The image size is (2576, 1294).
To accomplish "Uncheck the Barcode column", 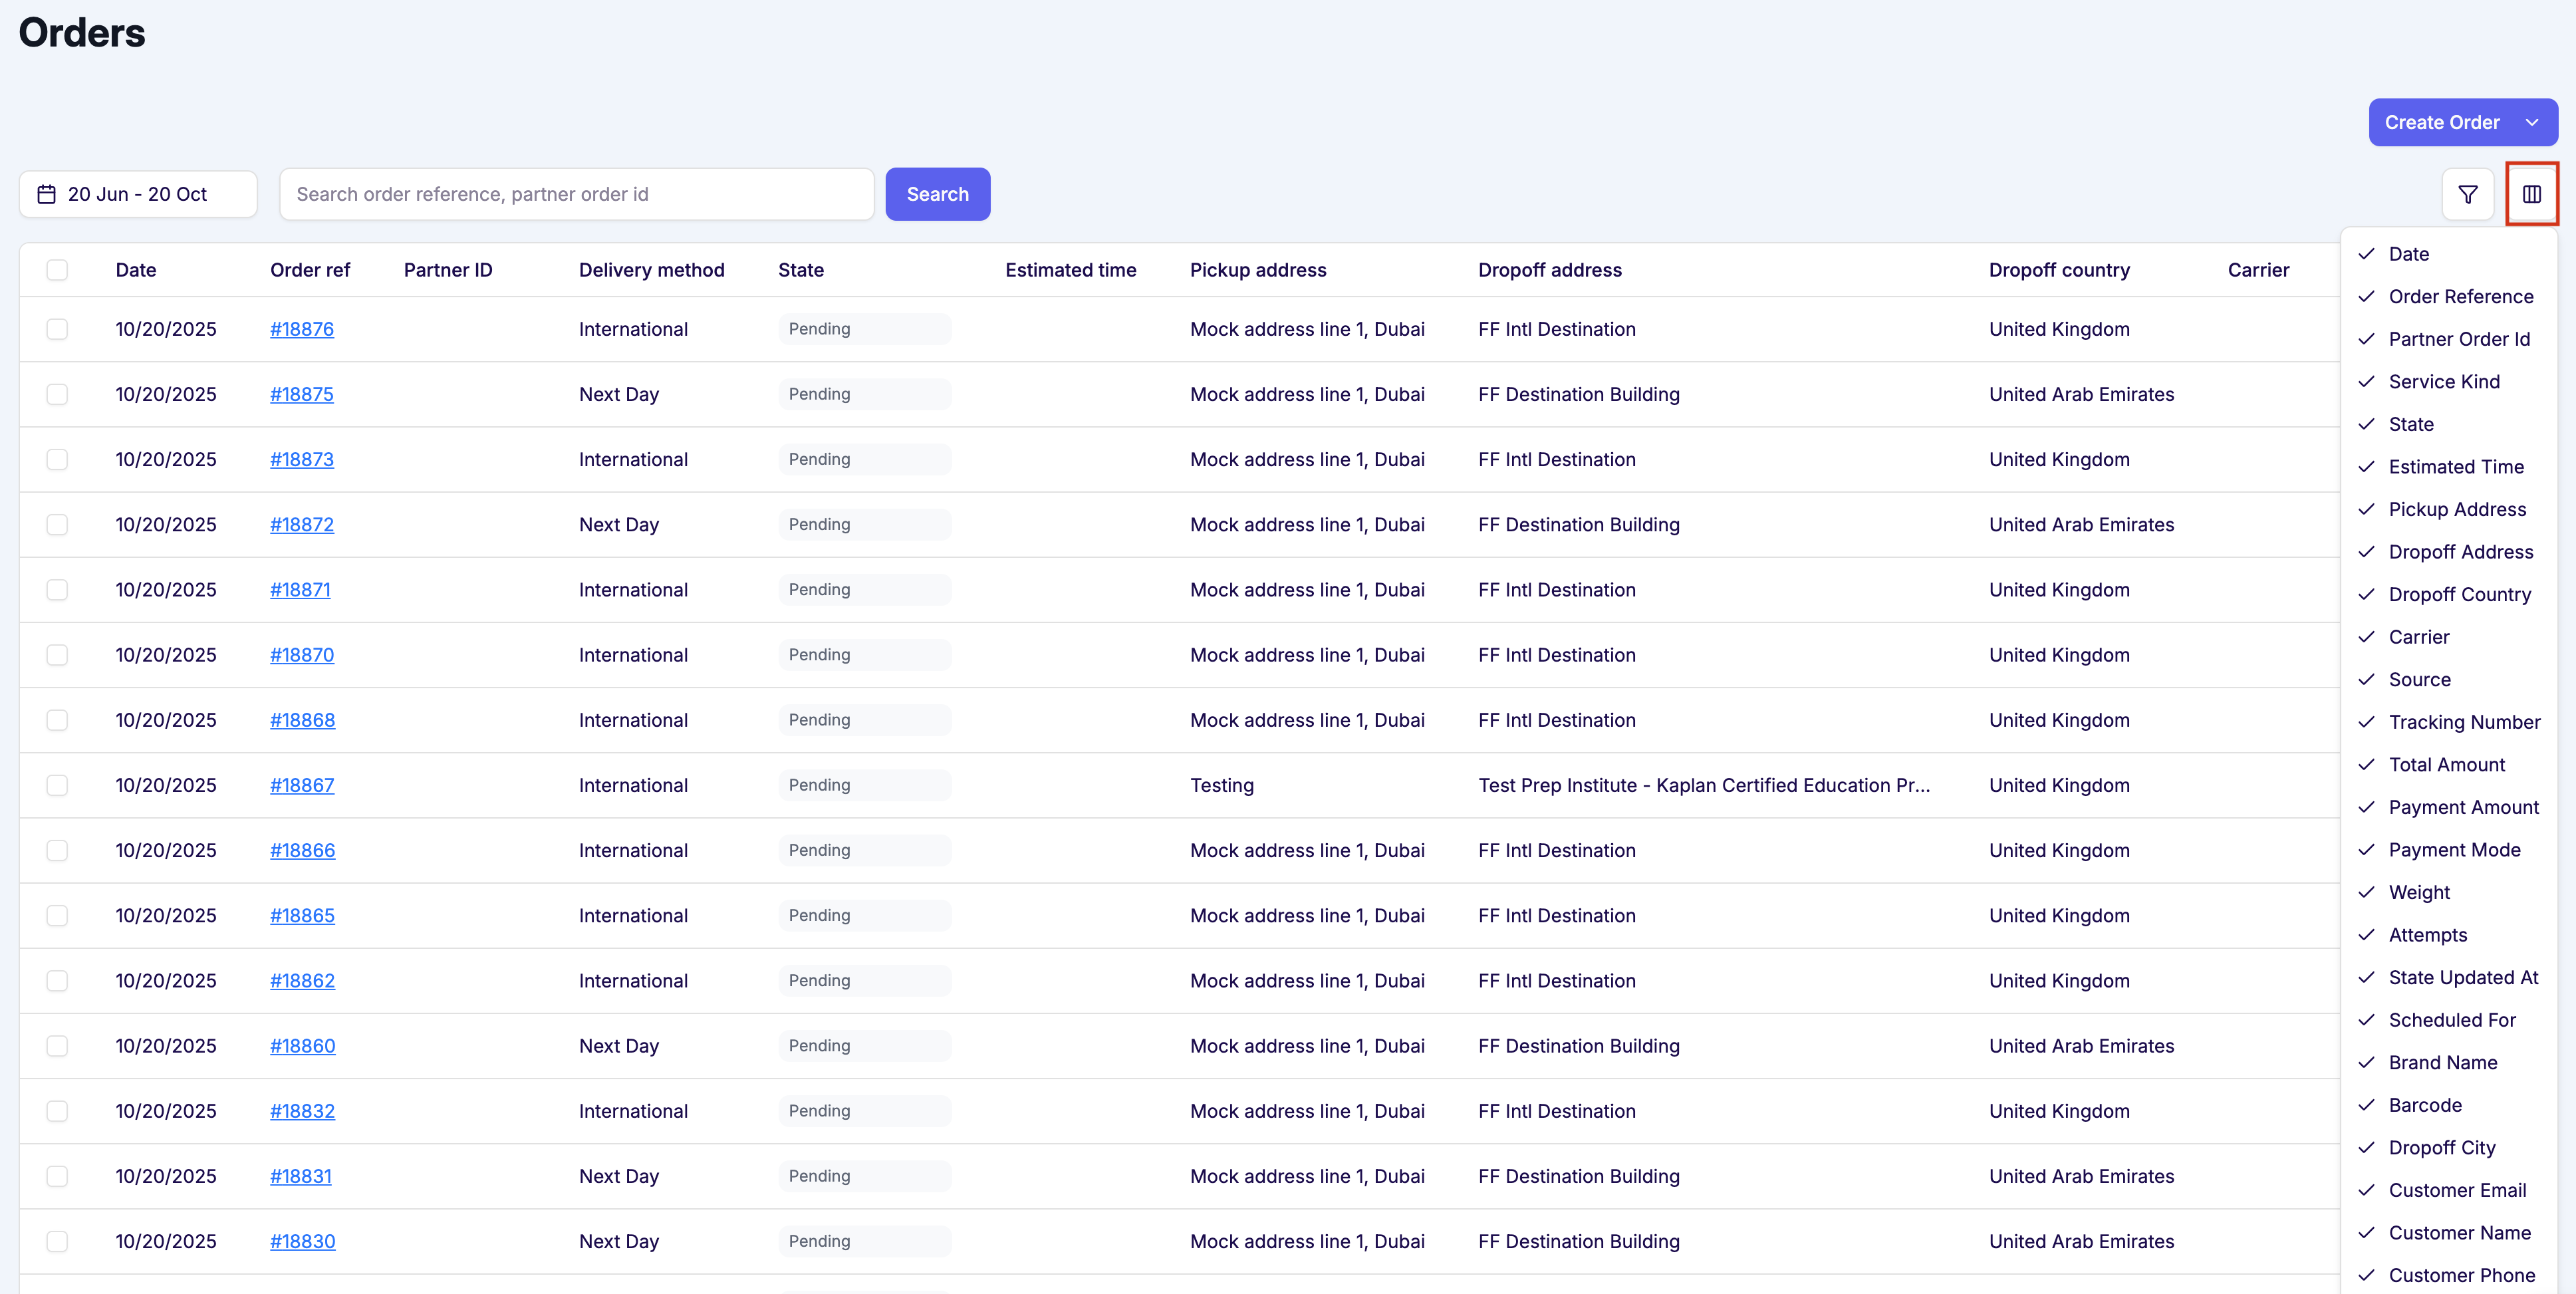I will (2423, 1104).
